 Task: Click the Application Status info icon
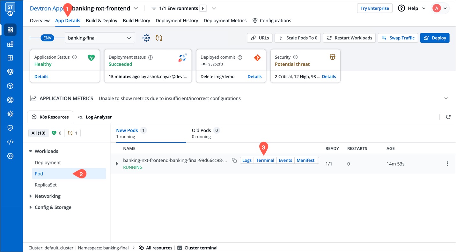75,57
